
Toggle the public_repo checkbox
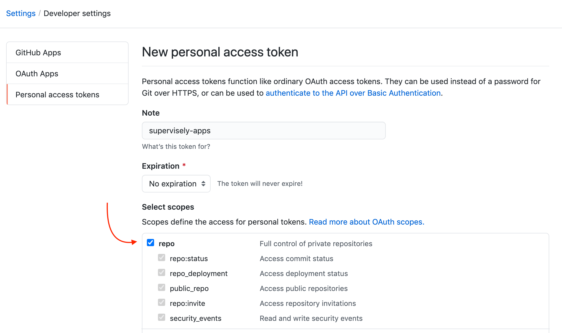click(x=162, y=288)
